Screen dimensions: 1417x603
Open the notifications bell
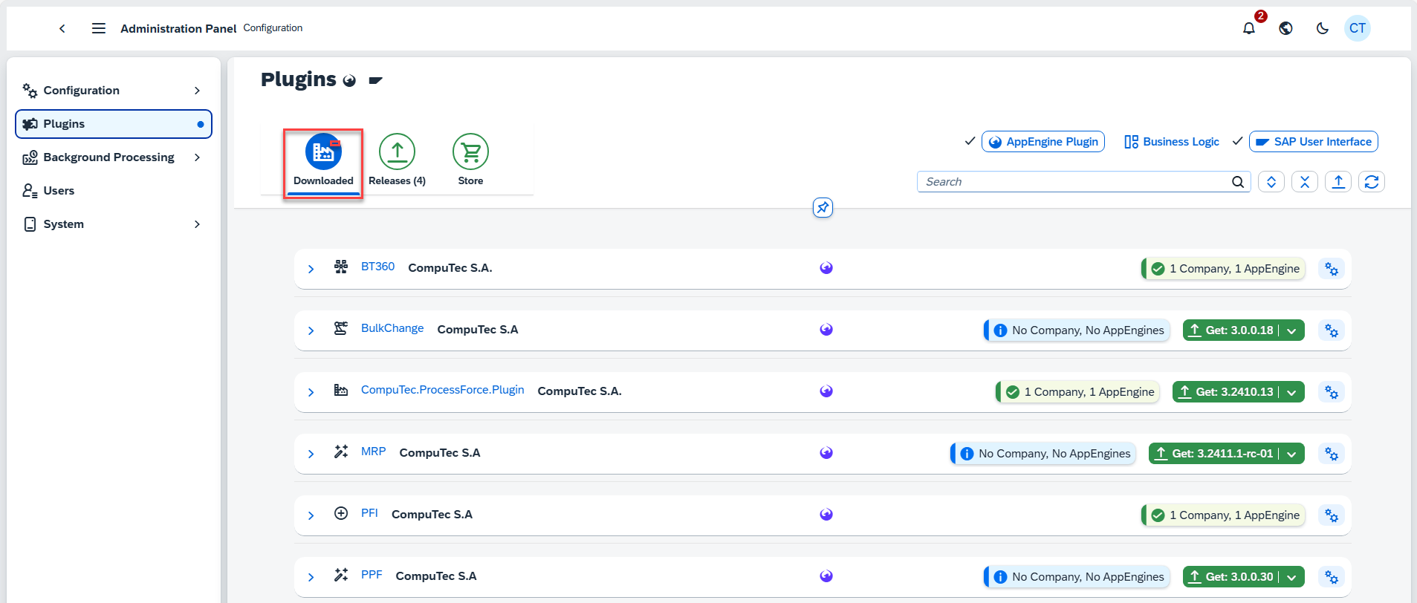[x=1249, y=28]
